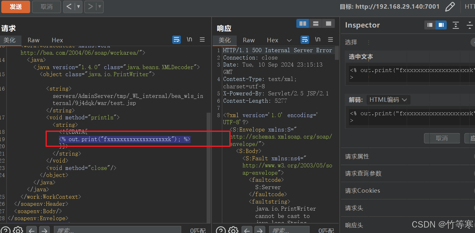Click the '500 Internal Server Error' status line
The image size is (475, 233).
(x=277, y=50)
